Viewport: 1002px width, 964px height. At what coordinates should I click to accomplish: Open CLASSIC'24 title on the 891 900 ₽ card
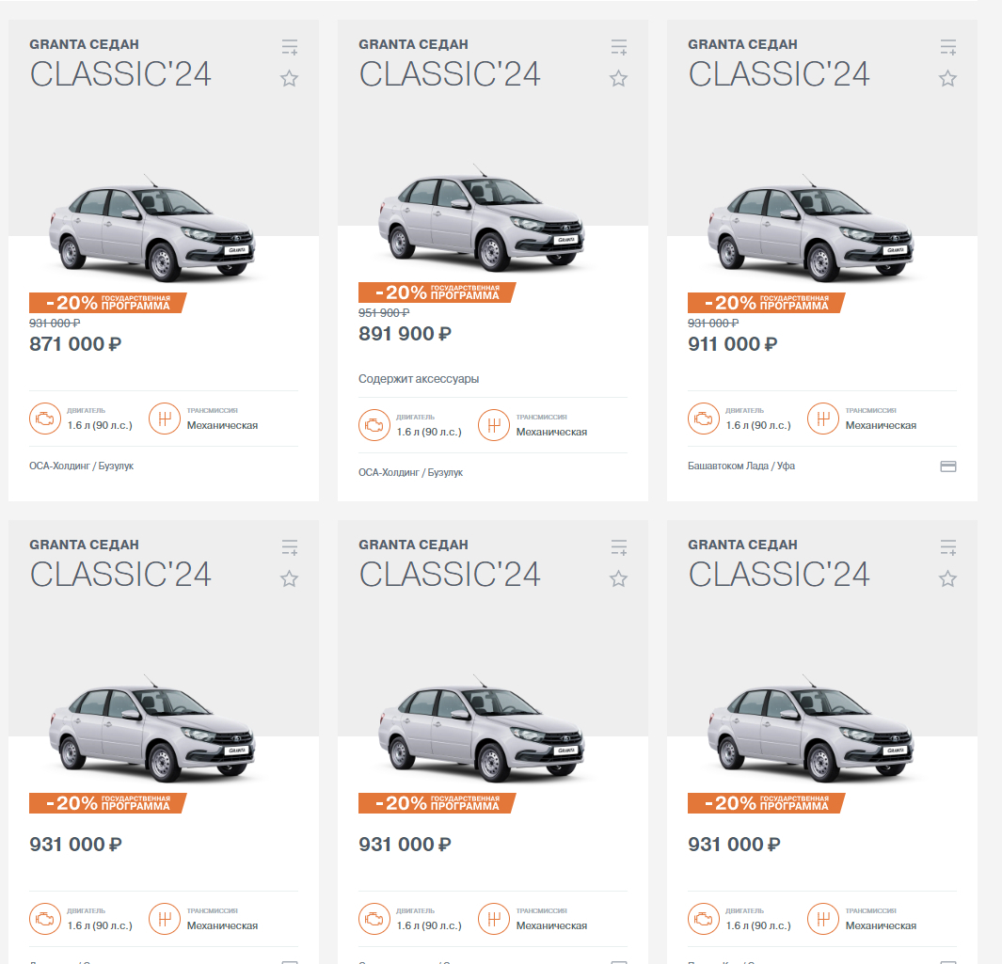tap(449, 74)
